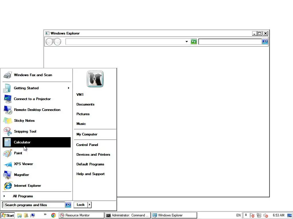
Task: Click the green refresh button in Explorer
Action: (194, 42)
